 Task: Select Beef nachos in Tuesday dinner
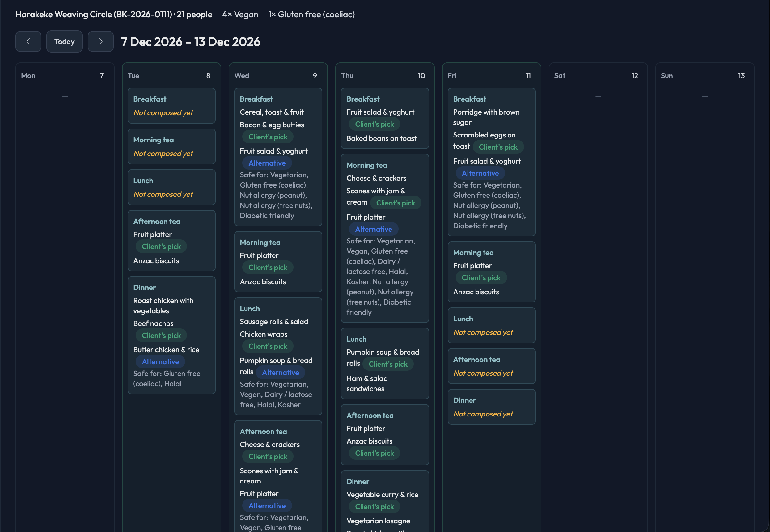153,323
